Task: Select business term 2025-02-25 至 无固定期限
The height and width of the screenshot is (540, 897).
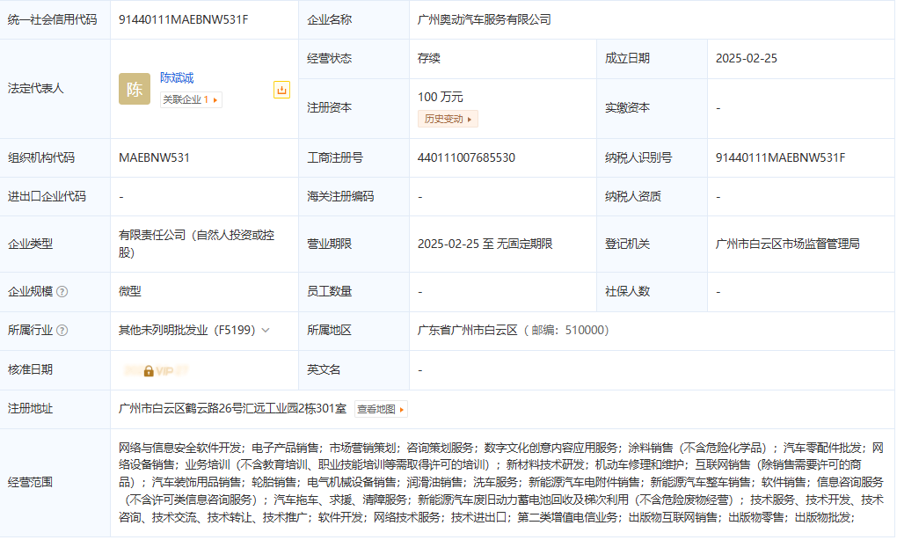Action: (x=485, y=244)
